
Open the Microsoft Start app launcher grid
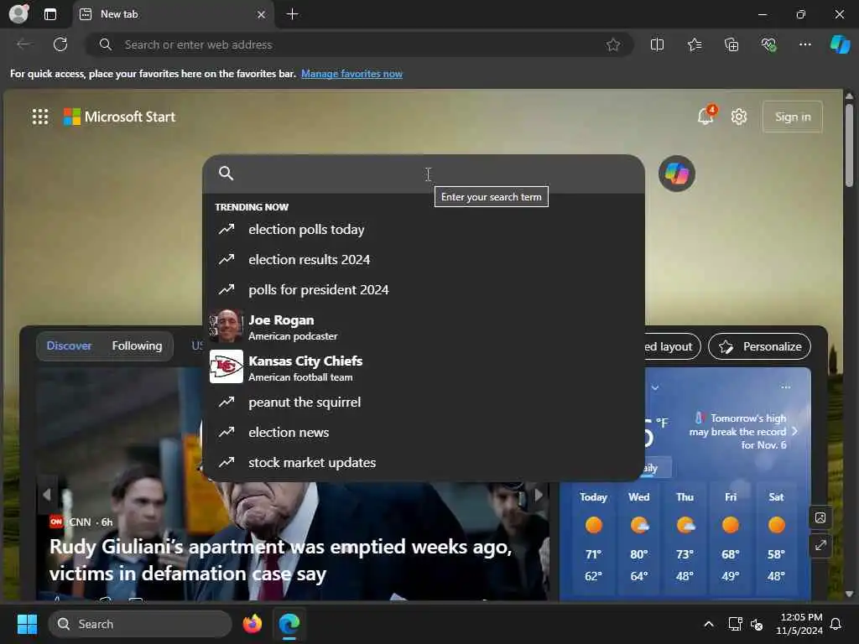click(40, 117)
